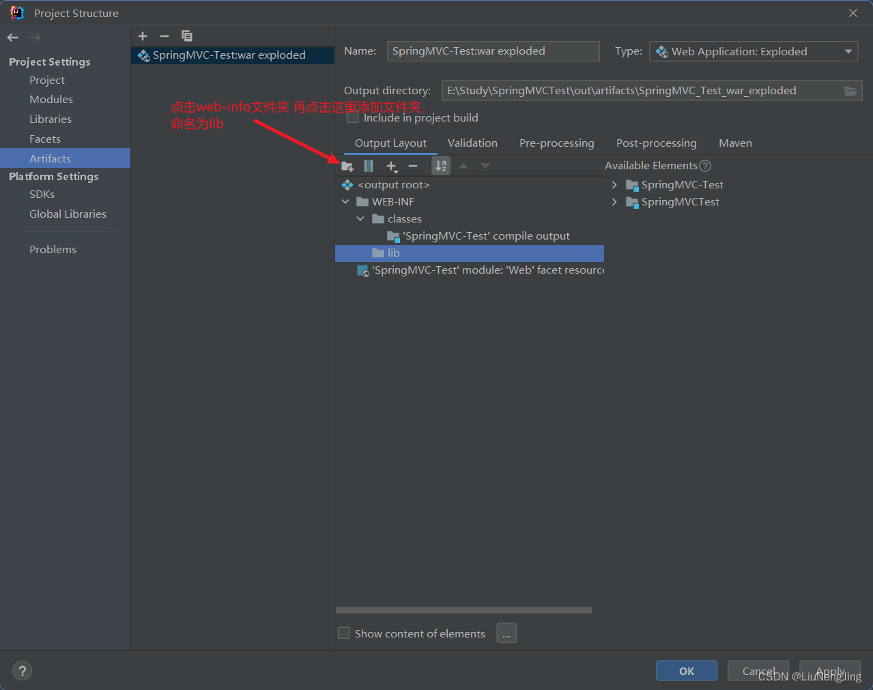Open Add Copy Of plus dropdown
The image size is (873, 690).
pyautogui.click(x=392, y=166)
